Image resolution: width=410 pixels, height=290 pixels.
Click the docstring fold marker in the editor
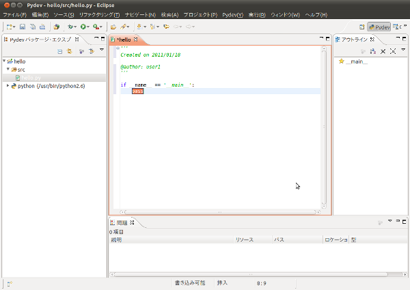[118, 48]
